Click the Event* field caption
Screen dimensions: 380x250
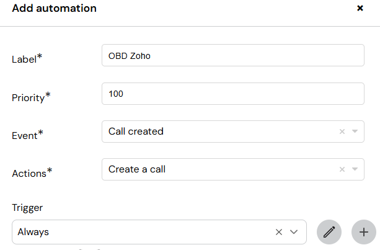pyautogui.click(x=27, y=135)
